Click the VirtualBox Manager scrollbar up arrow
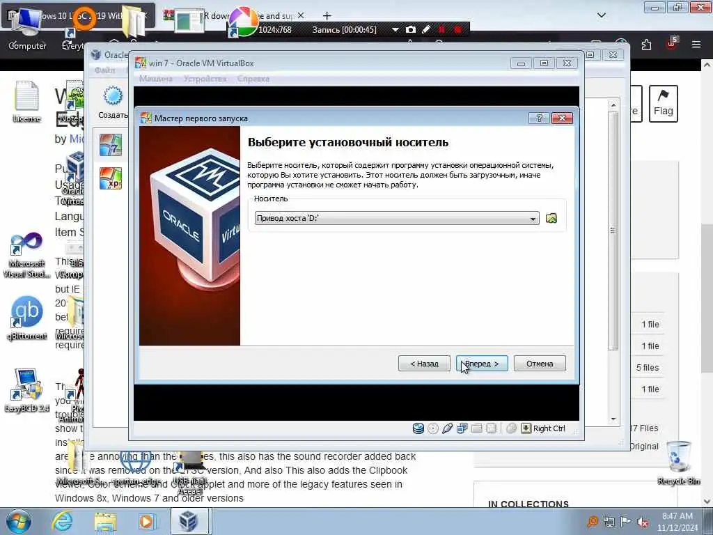Image resolution: width=713 pixels, height=535 pixels. [613, 105]
